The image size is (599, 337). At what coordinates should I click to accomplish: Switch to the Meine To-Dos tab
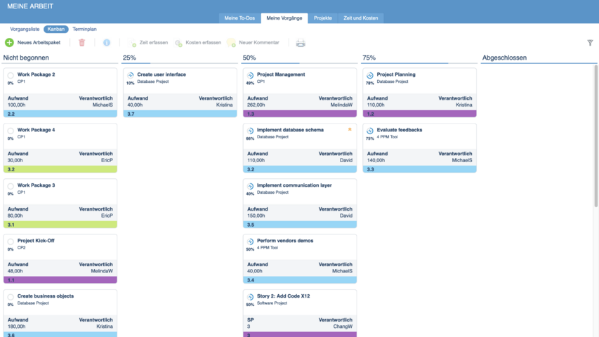pyautogui.click(x=239, y=18)
